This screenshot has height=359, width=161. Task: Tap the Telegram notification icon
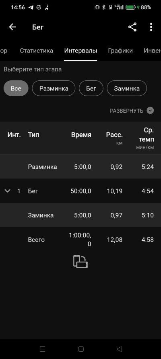pos(31,7)
